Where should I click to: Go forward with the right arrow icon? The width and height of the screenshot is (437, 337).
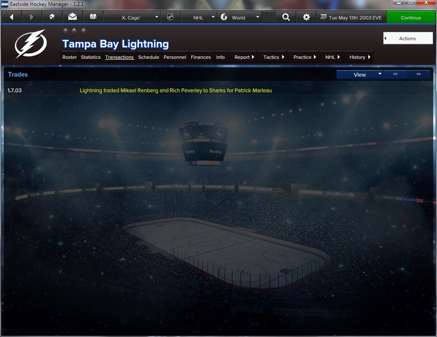coord(32,17)
